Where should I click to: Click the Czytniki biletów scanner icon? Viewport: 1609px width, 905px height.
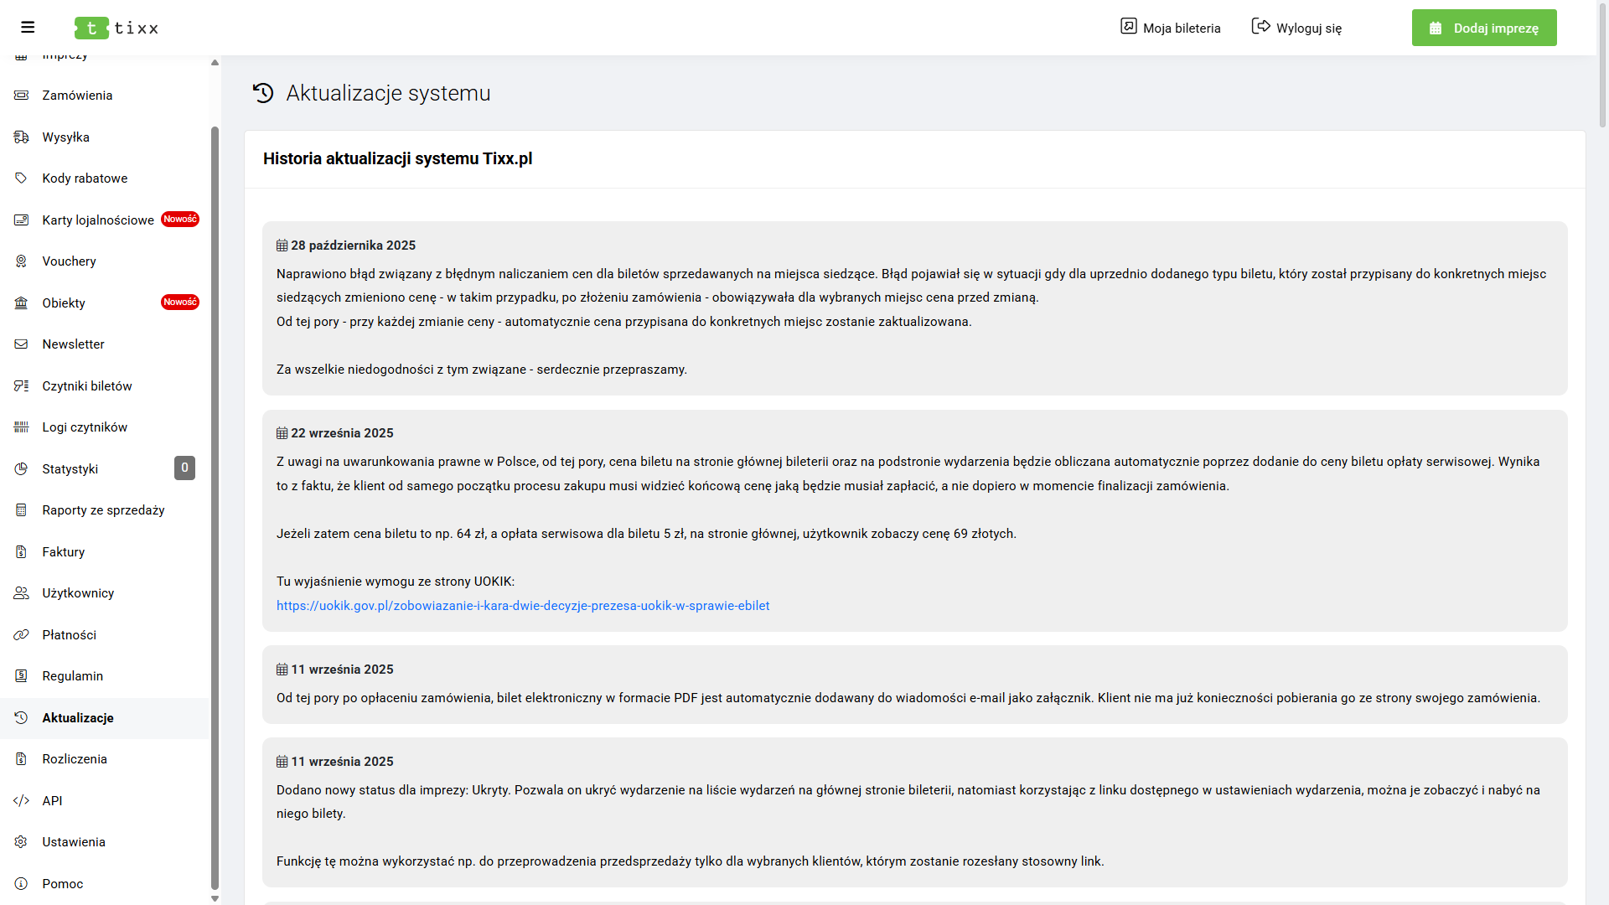click(x=22, y=386)
